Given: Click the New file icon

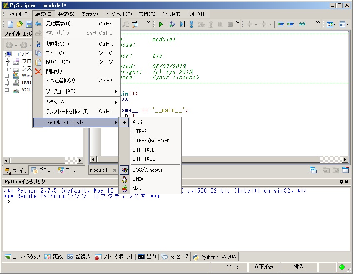Looking at the screenshot, I should [x=10, y=24].
